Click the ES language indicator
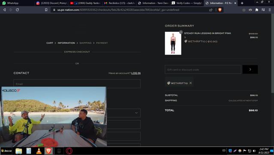274x155 pixels. 224,150
